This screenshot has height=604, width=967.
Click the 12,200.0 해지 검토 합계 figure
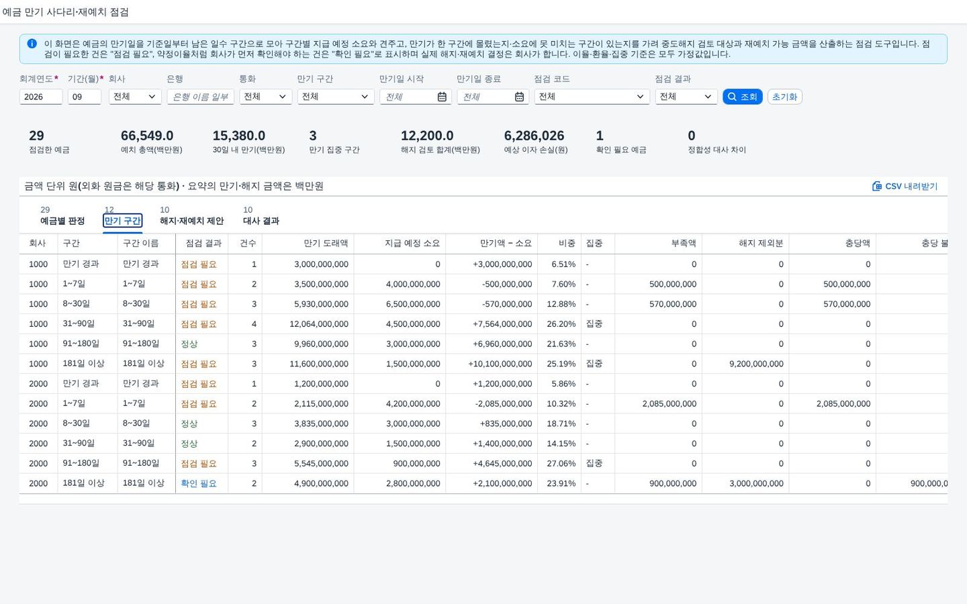pyautogui.click(x=427, y=136)
